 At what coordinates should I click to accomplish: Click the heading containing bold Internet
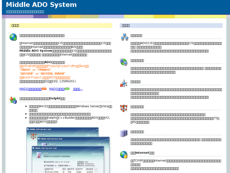[142, 153]
